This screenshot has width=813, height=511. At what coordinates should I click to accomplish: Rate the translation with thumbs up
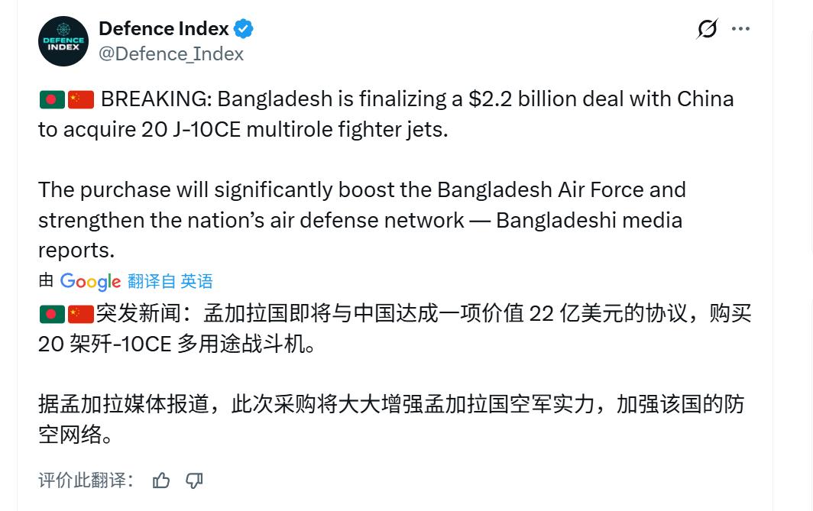pyautogui.click(x=161, y=480)
